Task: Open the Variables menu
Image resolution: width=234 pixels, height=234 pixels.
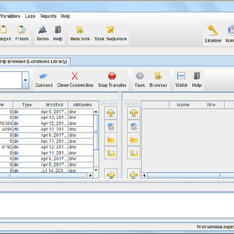Action: [x=10, y=16]
